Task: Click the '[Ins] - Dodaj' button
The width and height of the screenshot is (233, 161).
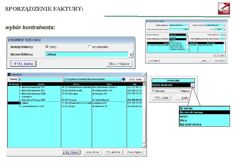Action: (92, 152)
